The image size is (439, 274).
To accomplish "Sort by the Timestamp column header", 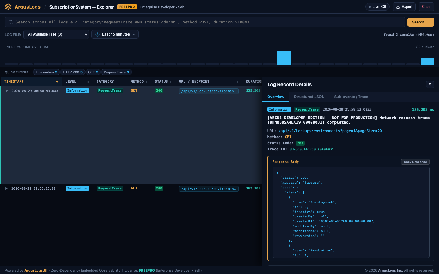I will point(31,81).
